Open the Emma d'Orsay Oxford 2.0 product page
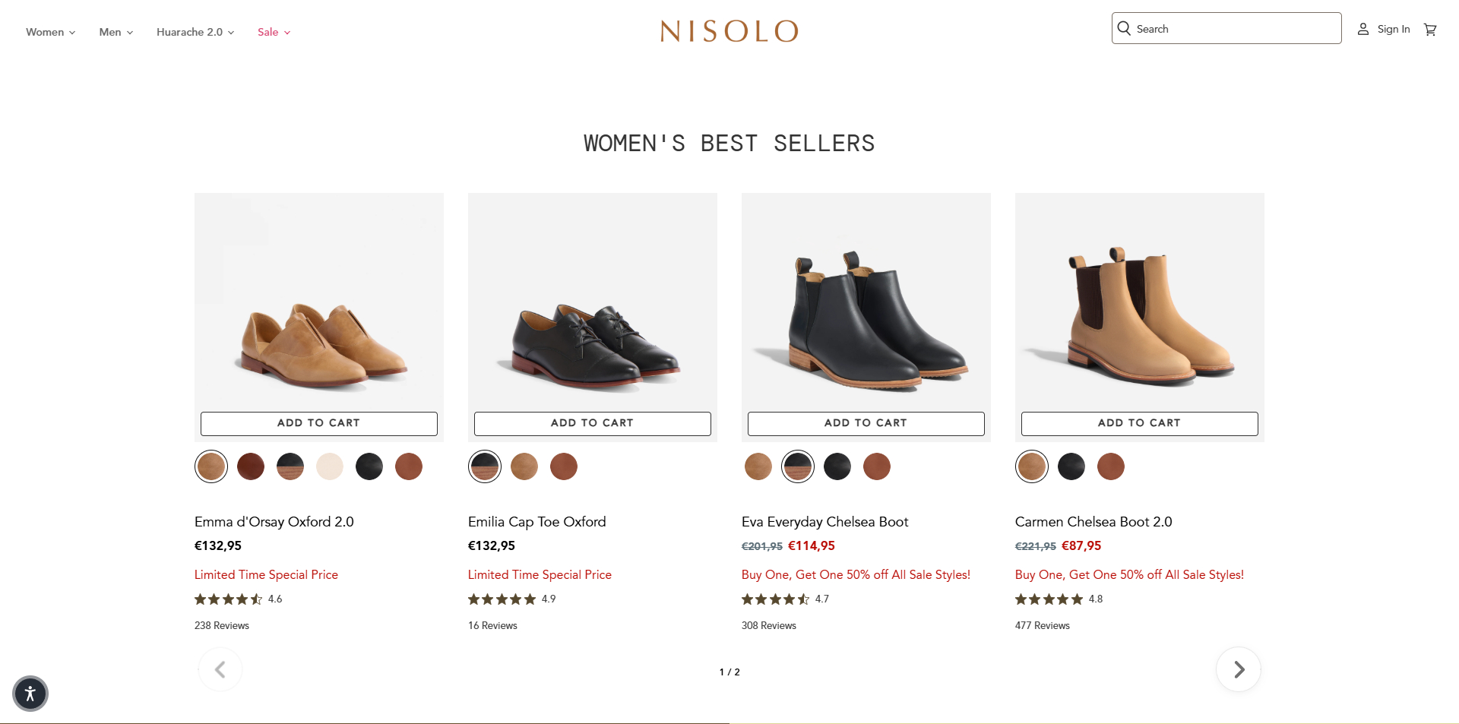 pos(274,522)
